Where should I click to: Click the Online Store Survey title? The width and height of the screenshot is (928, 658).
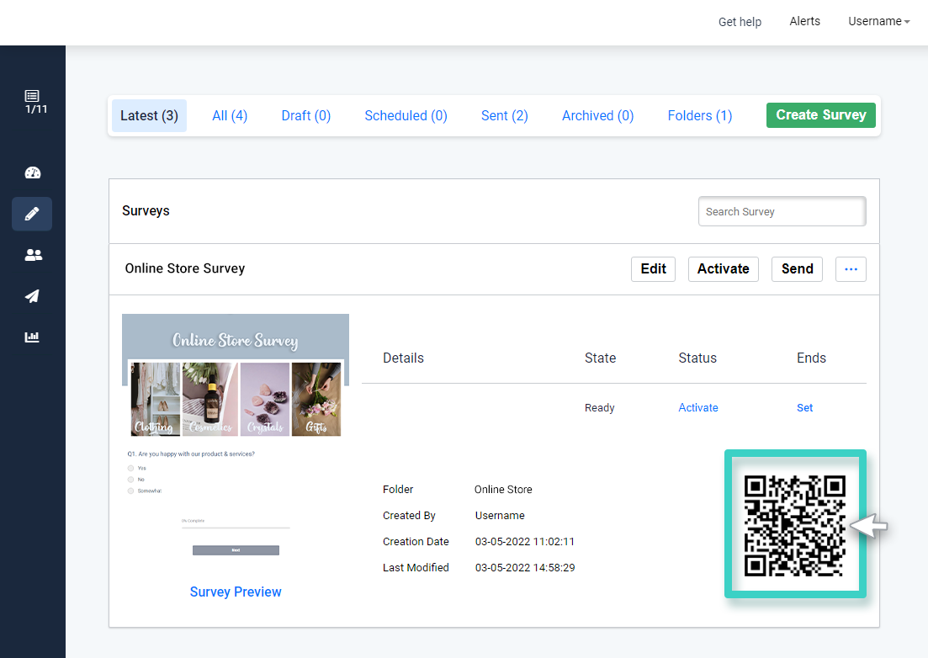pyautogui.click(x=184, y=268)
